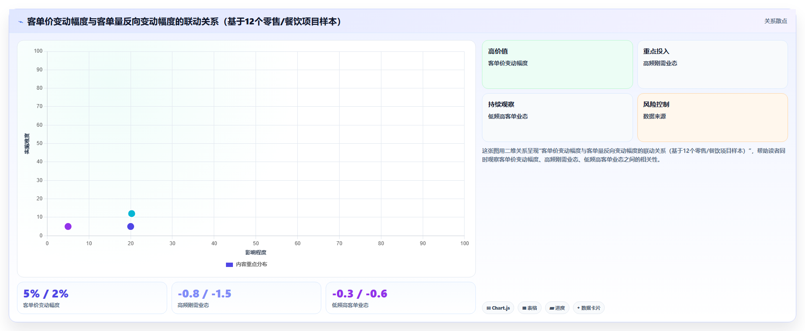Screen dimensions: 805x331
Task: Click the description paragraph starting 这张图用二维关系
Action: point(633,155)
